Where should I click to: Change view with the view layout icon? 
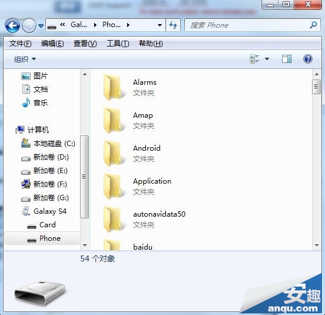click(x=254, y=59)
